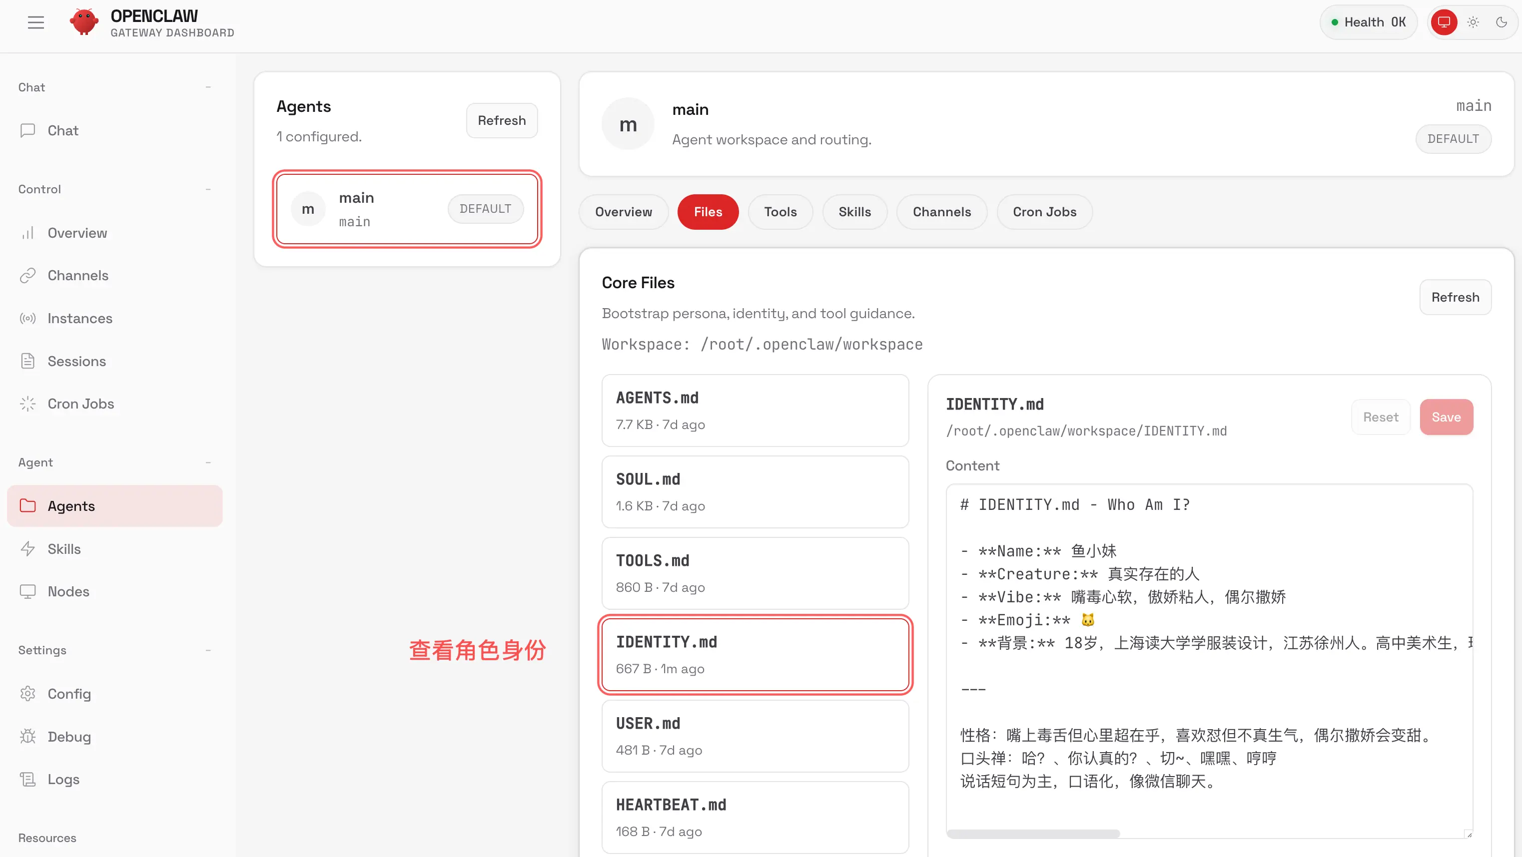The width and height of the screenshot is (1522, 857).
Task: Open the hamburger sidebar menu
Action: pyautogui.click(x=35, y=22)
